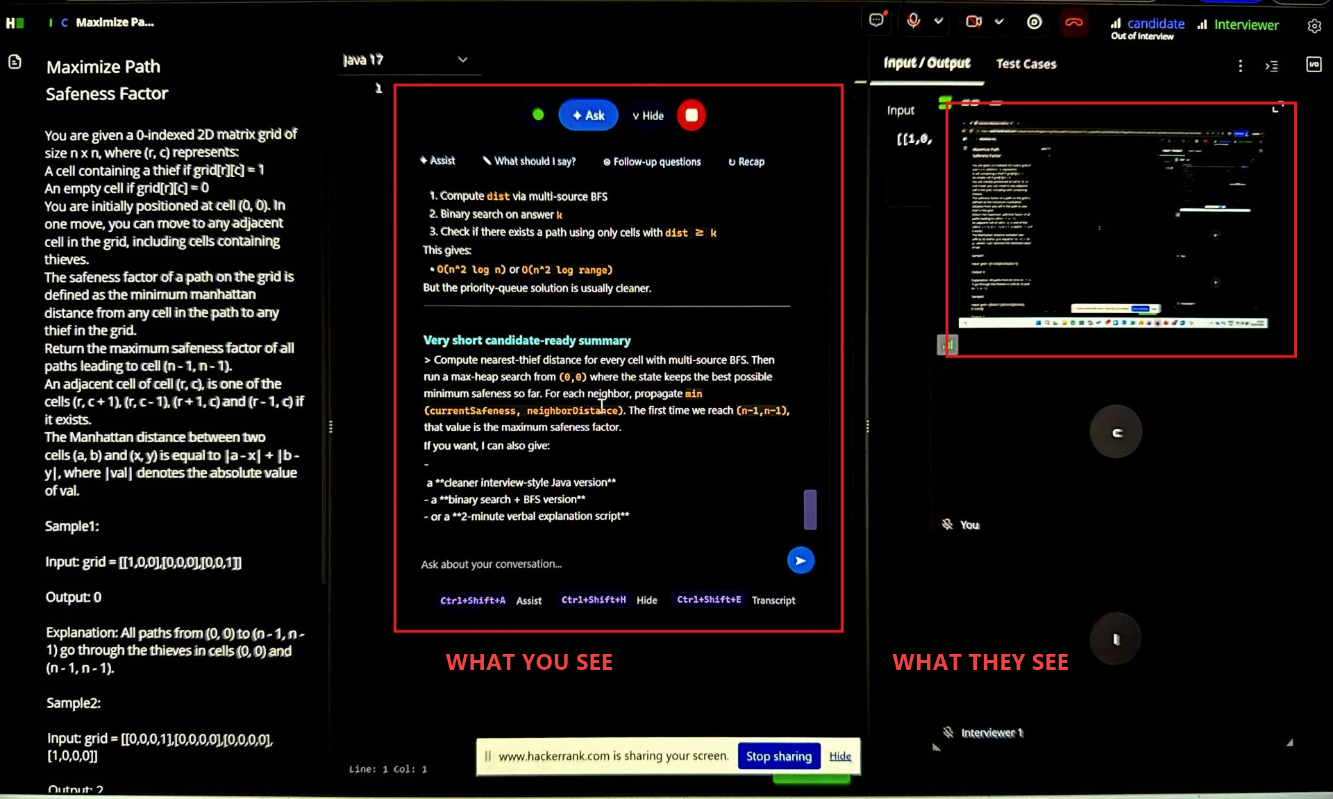Screen dimensions: 1333x799
Task: Open settings via the gear icon
Action: point(1314,26)
